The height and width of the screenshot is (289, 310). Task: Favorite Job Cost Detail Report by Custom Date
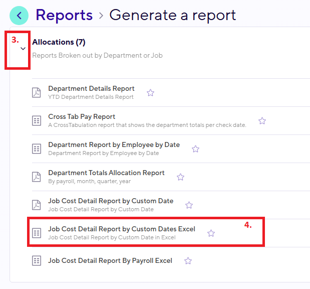pyautogui.click(x=189, y=205)
